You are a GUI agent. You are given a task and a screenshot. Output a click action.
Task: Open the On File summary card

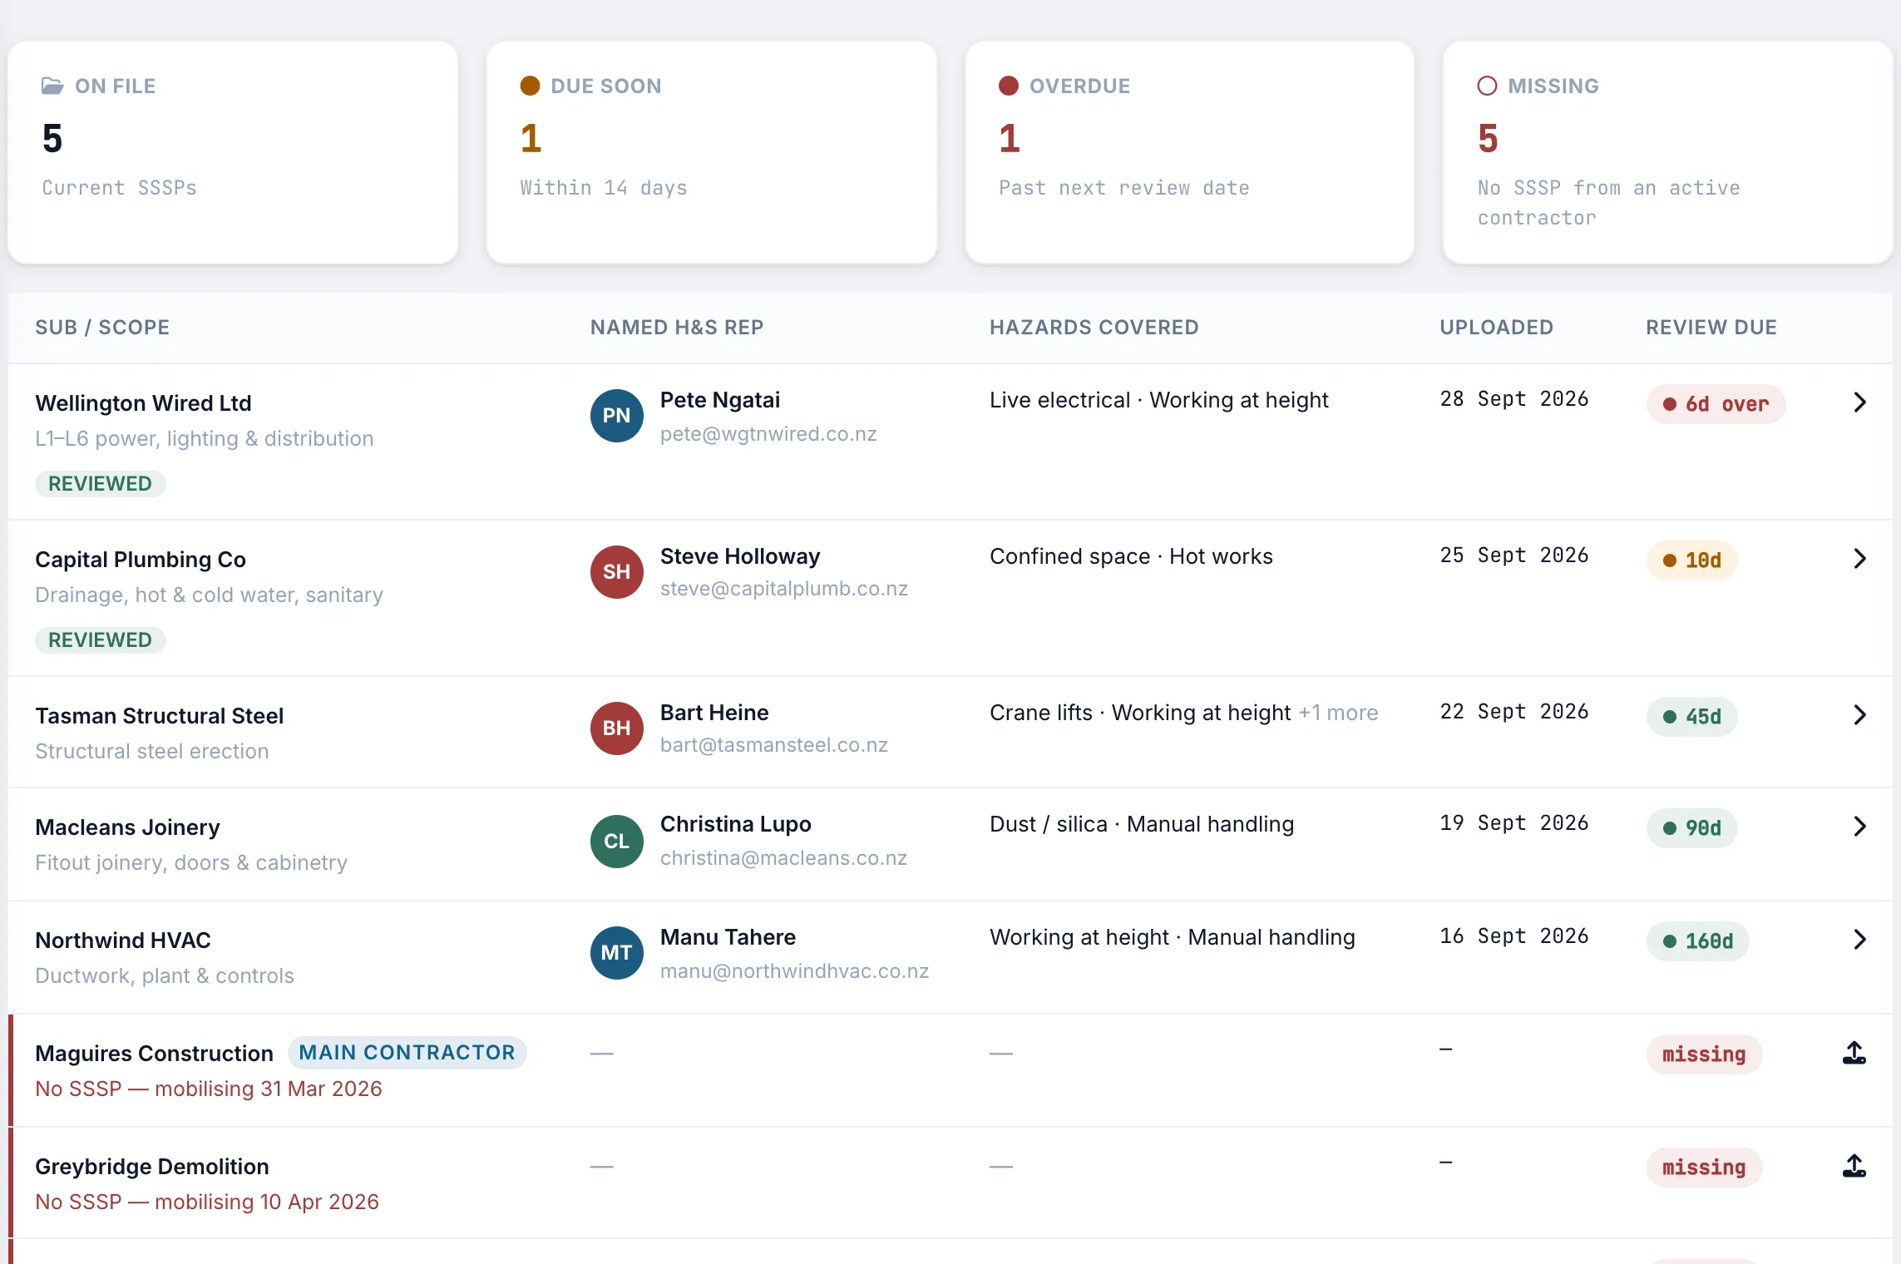233,153
